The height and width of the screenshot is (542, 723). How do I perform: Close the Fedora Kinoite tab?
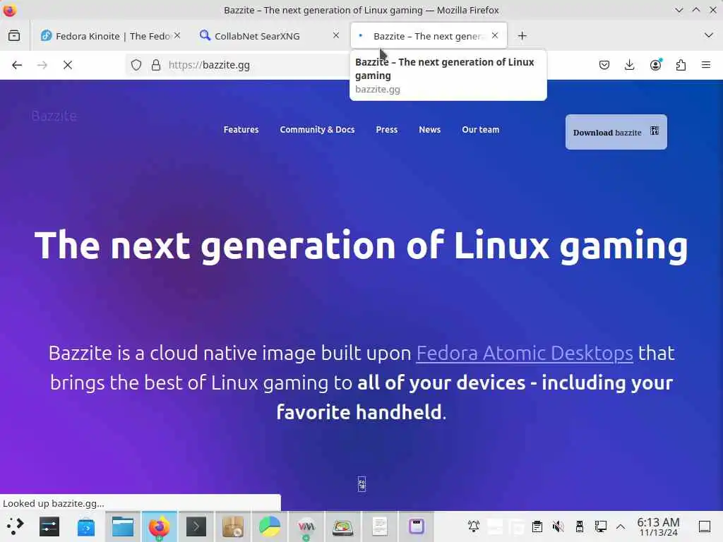click(x=177, y=35)
